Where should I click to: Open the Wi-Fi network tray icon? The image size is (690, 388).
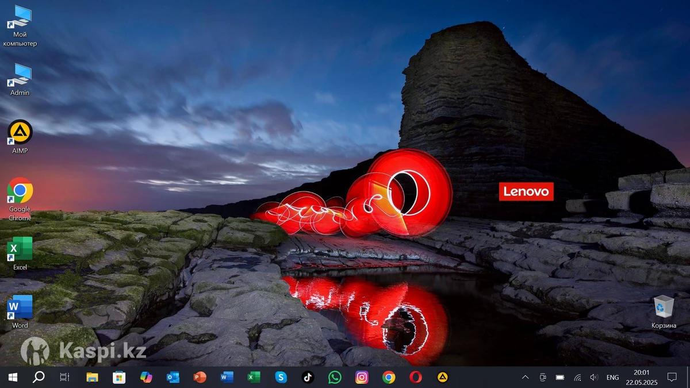pyautogui.click(x=577, y=377)
